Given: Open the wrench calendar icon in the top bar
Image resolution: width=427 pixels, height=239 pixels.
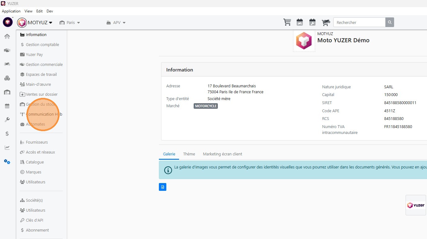Looking at the screenshot, I should coord(312,22).
